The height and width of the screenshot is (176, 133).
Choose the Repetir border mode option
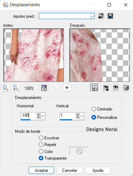point(41,144)
